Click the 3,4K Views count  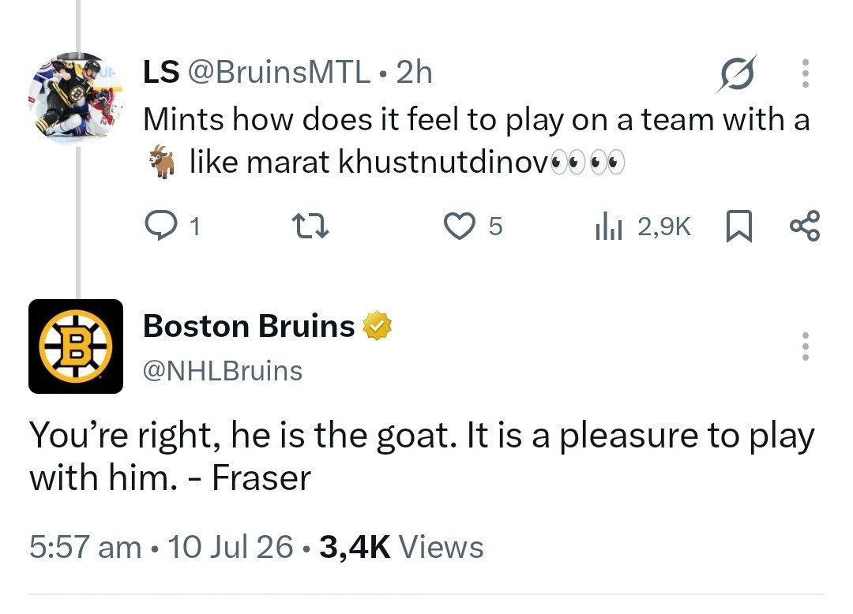[x=401, y=547]
